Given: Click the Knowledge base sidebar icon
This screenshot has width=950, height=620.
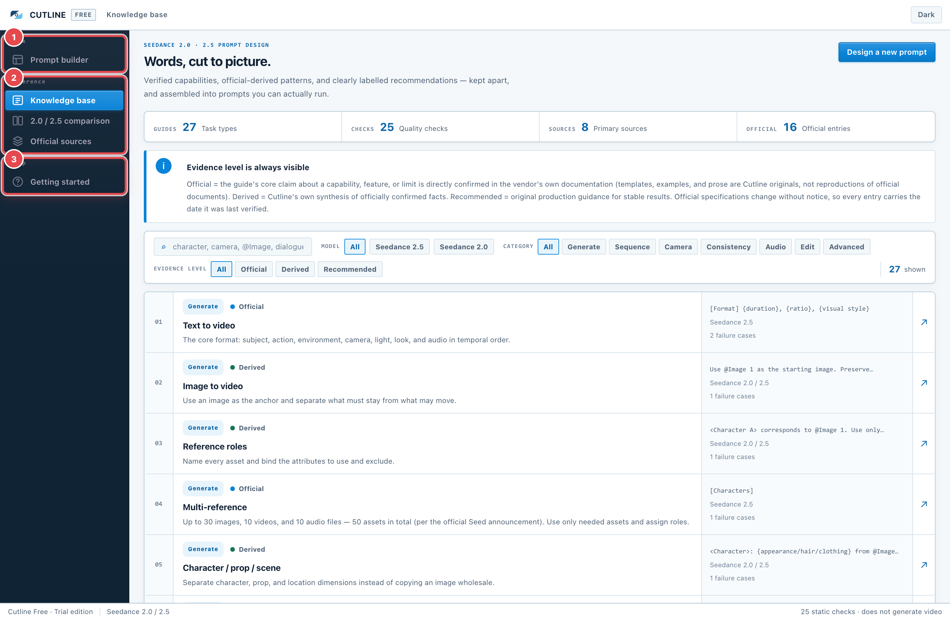Looking at the screenshot, I should click(x=18, y=101).
